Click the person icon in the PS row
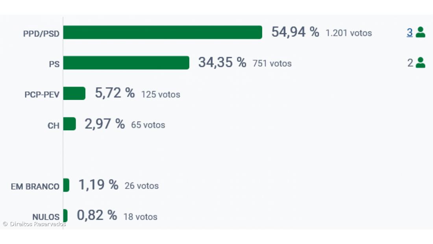The height and width of the screenshot is (244, 433). [x=420, y=63]
